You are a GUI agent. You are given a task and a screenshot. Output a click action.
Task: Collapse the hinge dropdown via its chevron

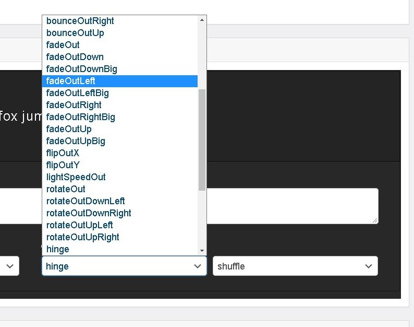[x=198, y=266]
